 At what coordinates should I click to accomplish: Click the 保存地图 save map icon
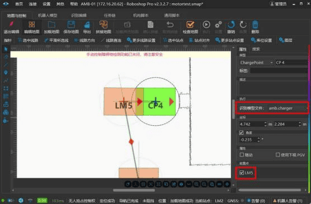(x=71, y=25)
